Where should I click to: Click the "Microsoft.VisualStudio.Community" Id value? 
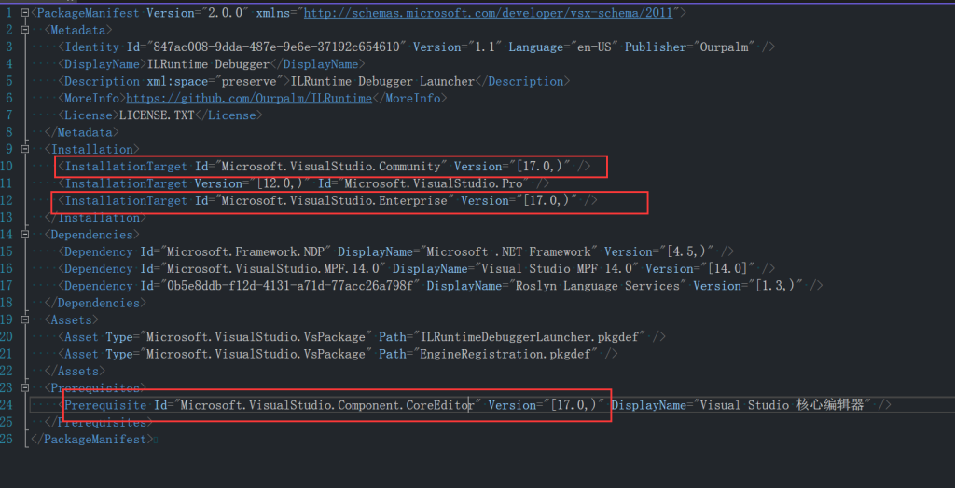point(330,166)
